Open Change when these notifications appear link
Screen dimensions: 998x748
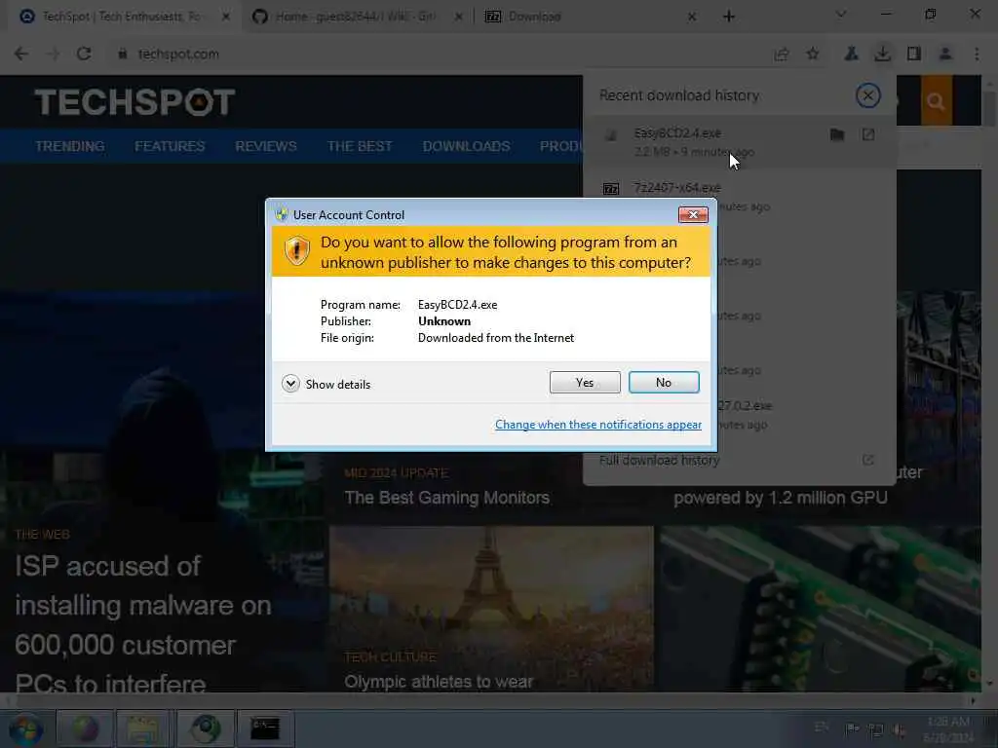597,425
